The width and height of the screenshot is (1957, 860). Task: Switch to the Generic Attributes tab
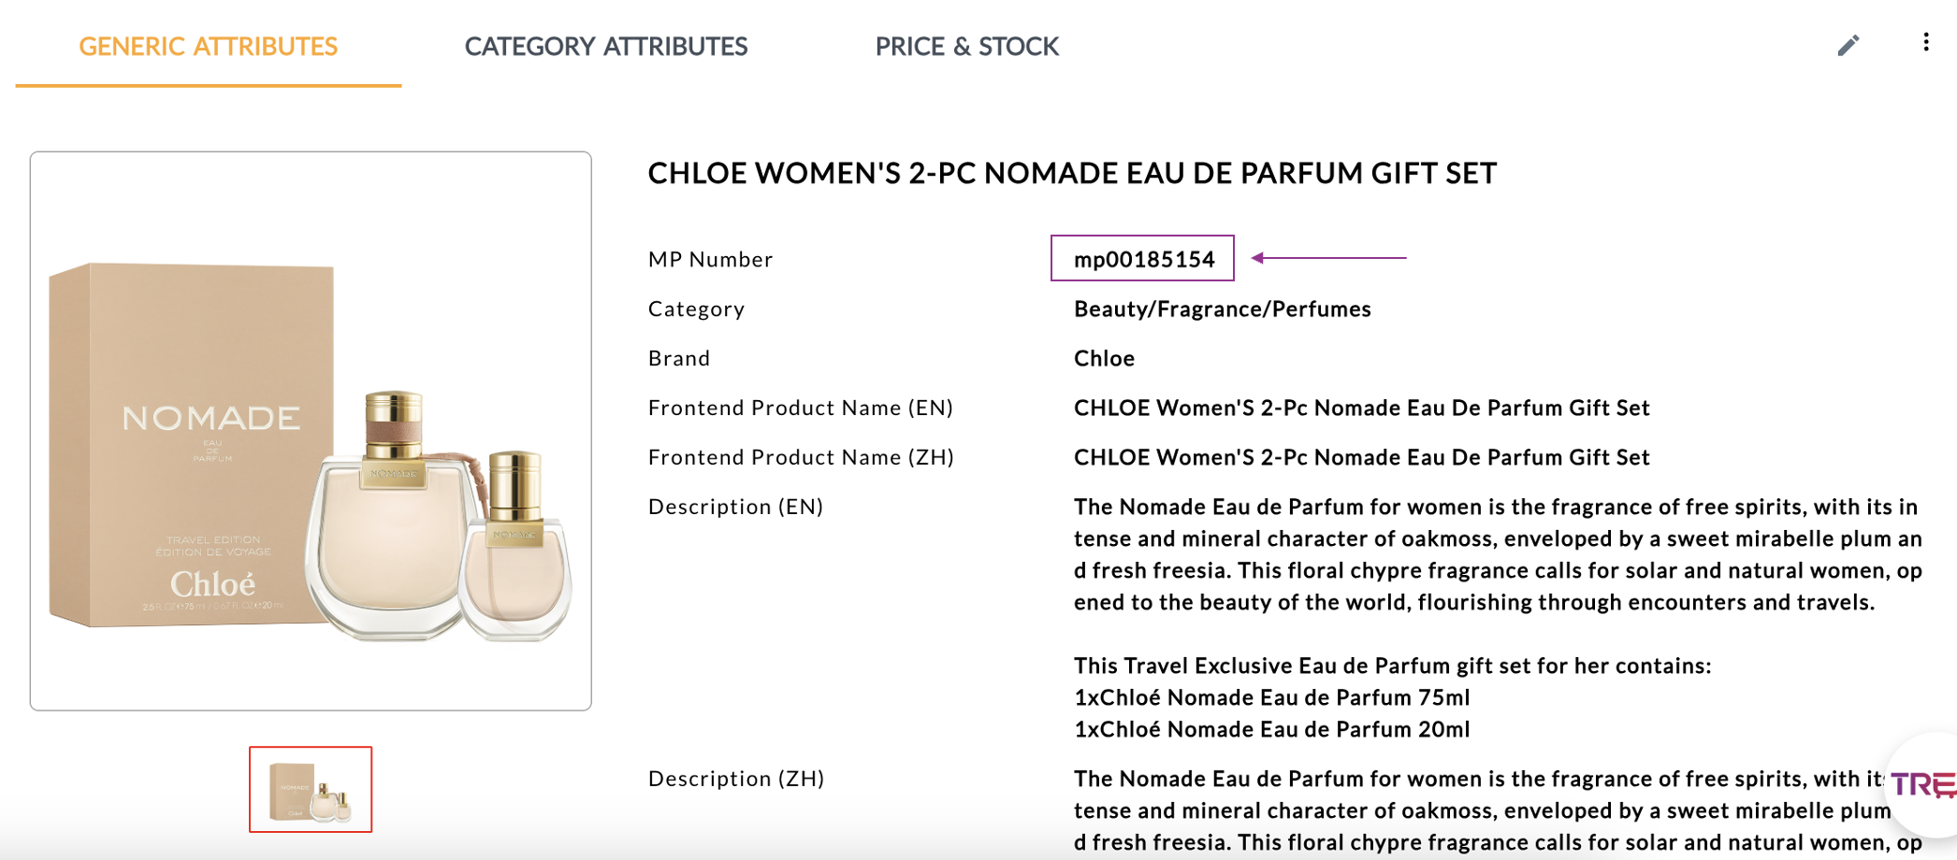(208, 47)
